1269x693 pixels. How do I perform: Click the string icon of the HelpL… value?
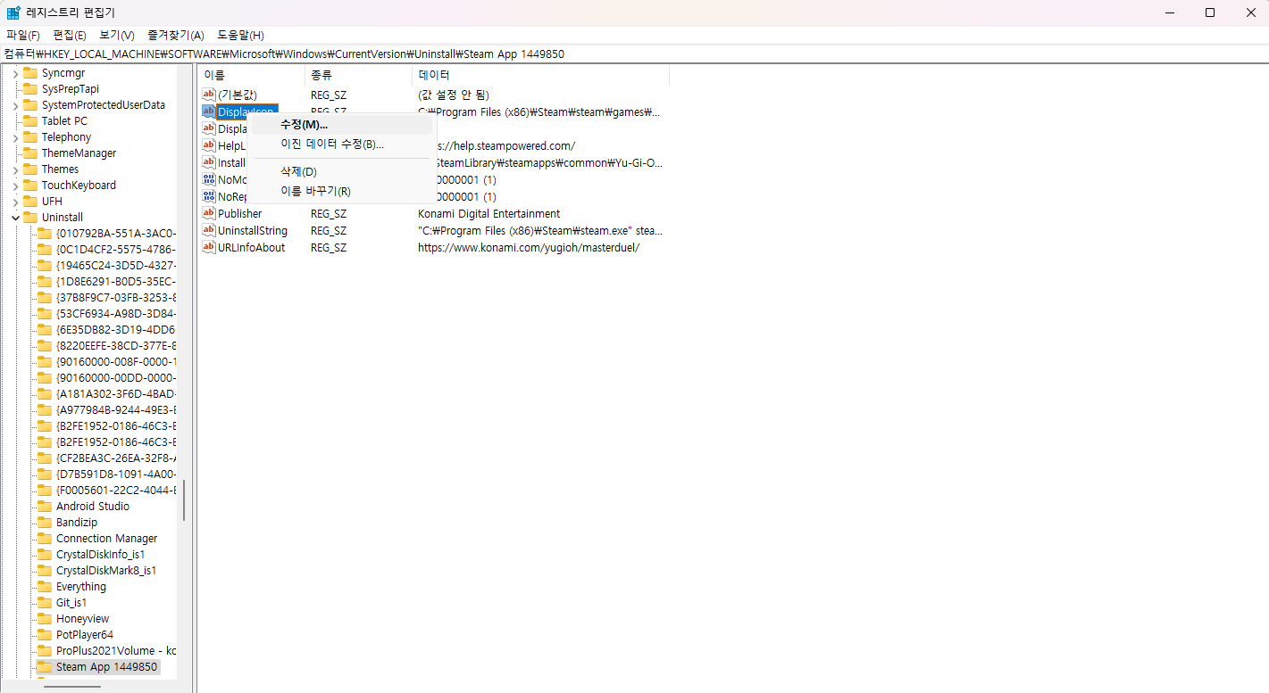(209, 145)
